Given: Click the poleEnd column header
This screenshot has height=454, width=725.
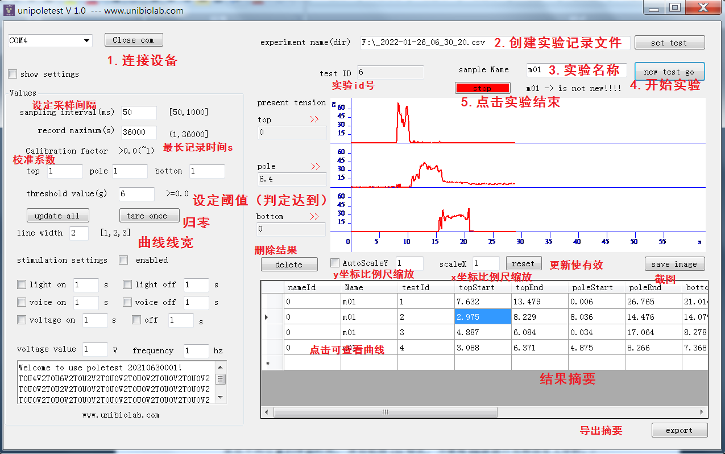Looking at the screenshot, I should pos(653,287).
